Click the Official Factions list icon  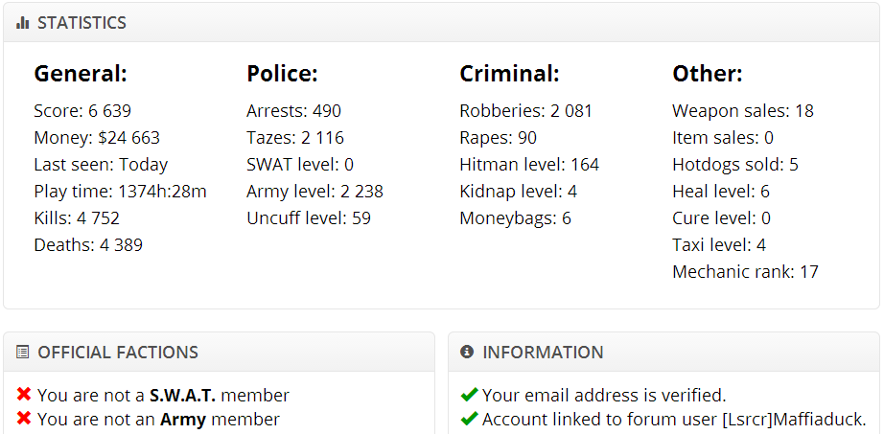click(23, 353)
